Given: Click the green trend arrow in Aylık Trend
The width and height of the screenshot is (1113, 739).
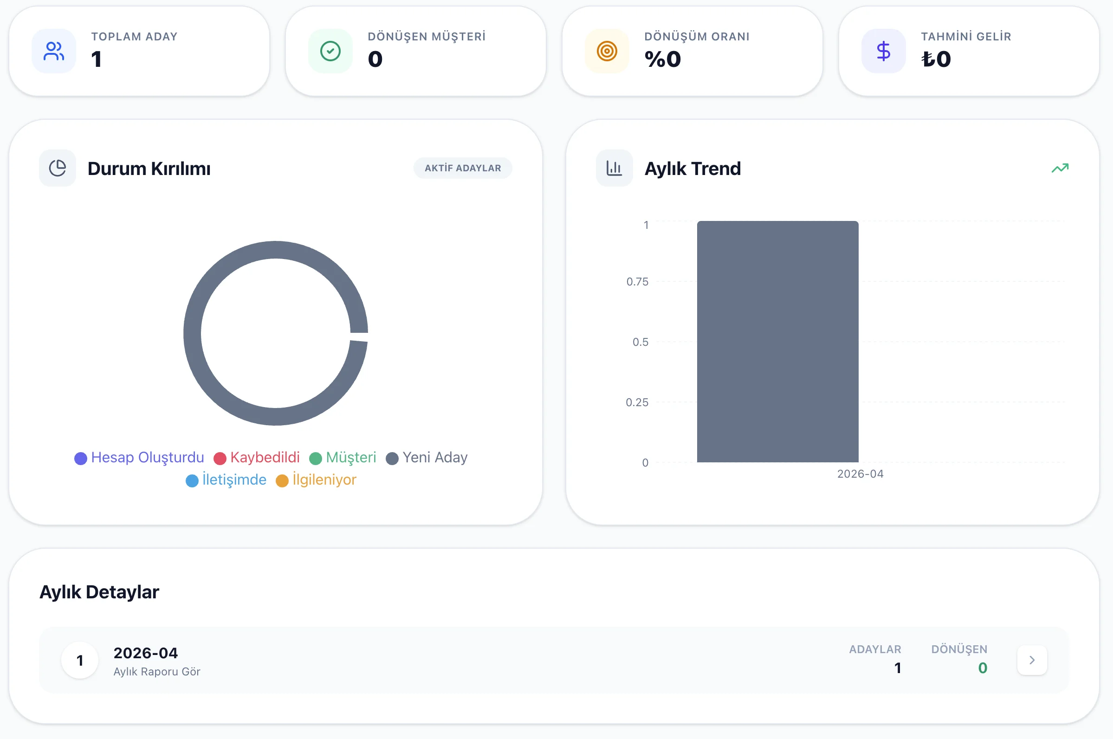Looking at the screenshot, I should 1060,168.
